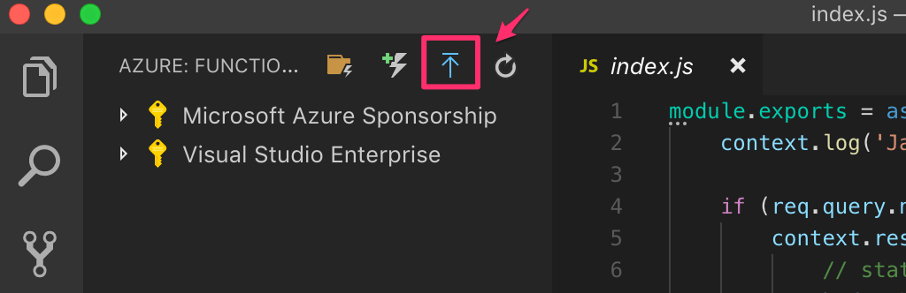Click the AZURE: FUNCTIONS panel header
This screenshot has width=906, height=293.
(x=209, y=66)
